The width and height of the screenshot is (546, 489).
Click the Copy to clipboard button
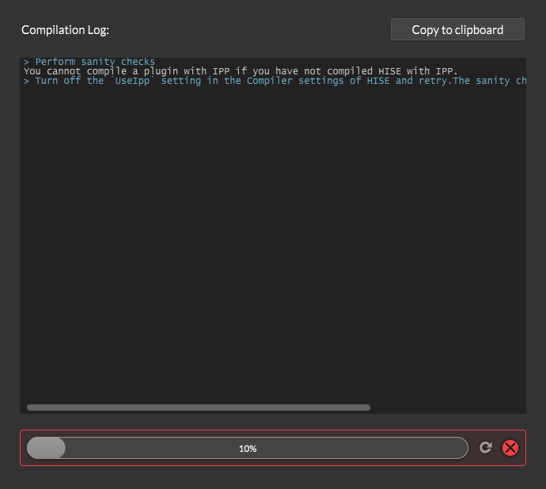457,30
